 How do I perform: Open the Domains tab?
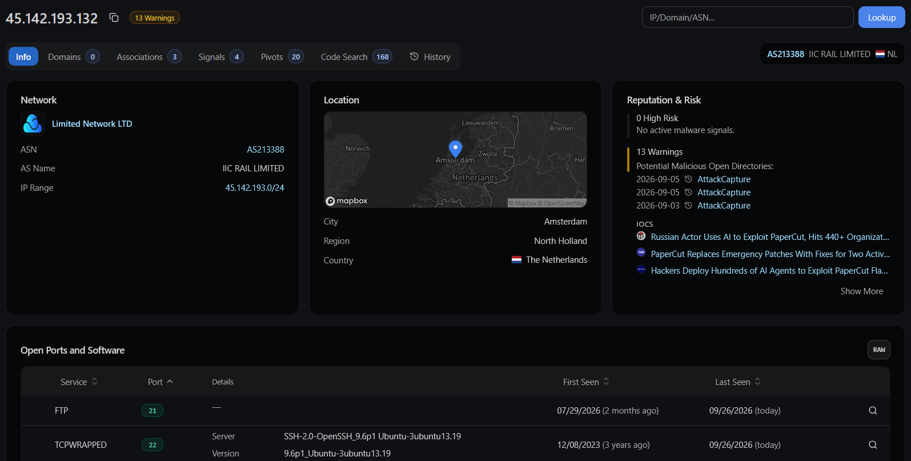point(74,57)
